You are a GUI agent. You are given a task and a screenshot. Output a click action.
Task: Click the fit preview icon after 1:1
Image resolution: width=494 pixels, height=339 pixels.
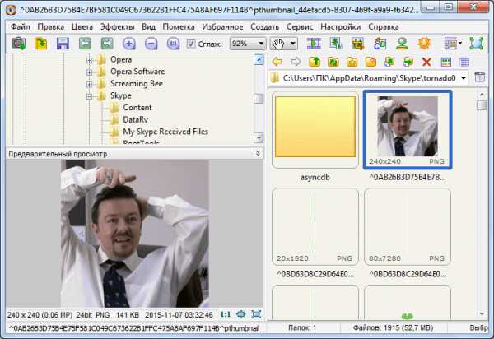240,314
